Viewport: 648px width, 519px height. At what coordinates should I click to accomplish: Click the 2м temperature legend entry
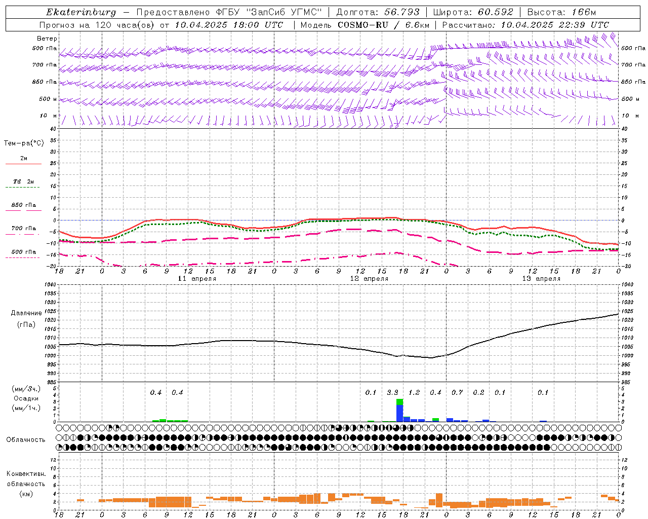click(24, 159)
